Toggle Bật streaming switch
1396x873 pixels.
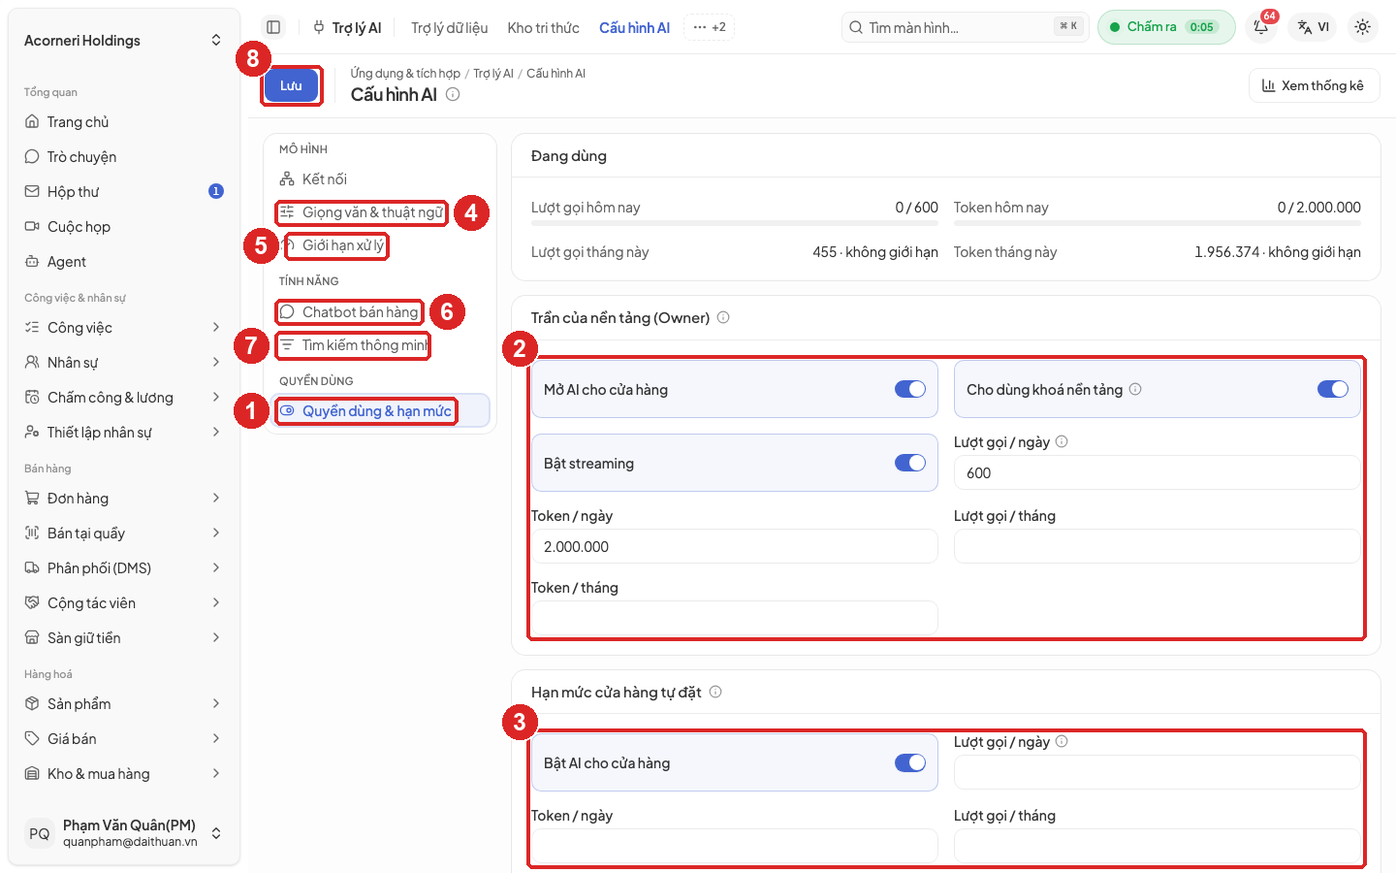coord(910,463)
